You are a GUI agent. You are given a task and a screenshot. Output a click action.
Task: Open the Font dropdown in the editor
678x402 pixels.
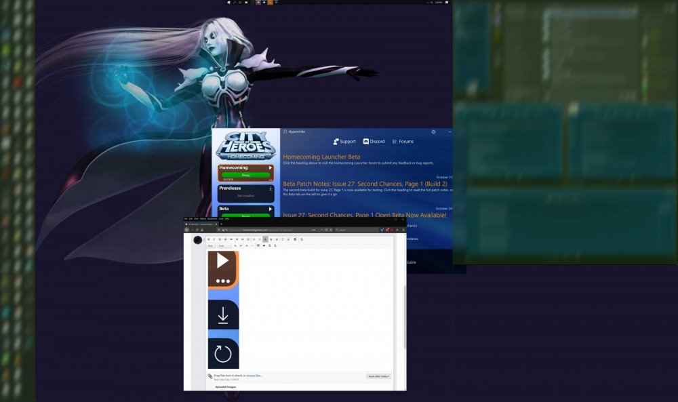coord(222,246)
